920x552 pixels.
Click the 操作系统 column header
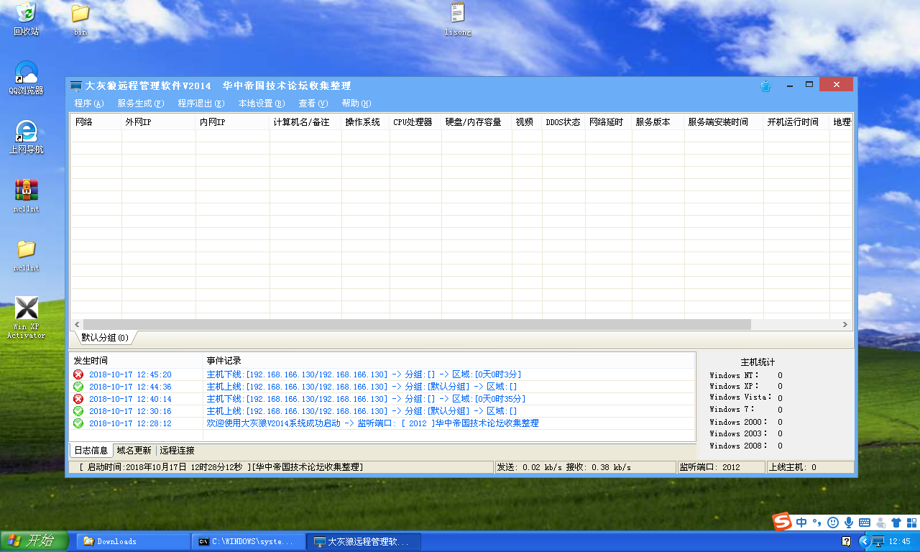tap(366, 122)
